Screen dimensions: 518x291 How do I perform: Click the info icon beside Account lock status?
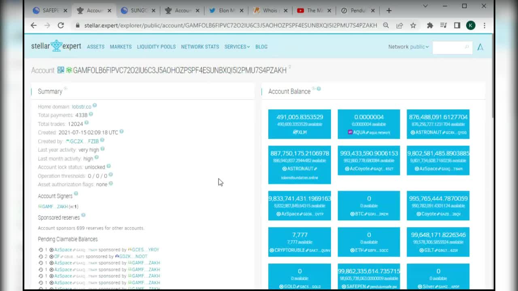(x=108, y=166)
